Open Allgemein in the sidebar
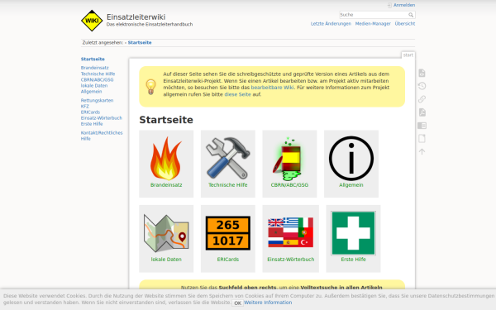This screenshot has height=310, width=496. coord(91,92)
